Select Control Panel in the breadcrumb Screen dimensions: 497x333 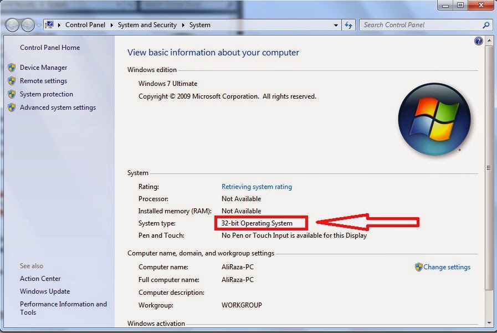click(x=85, y=24)
